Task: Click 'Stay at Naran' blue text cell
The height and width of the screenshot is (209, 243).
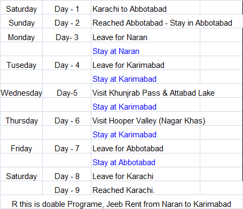Action: coord(145,51)
